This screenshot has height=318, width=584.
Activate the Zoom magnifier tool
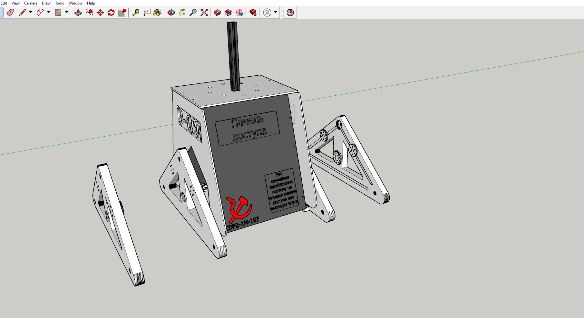coord(193,13)
